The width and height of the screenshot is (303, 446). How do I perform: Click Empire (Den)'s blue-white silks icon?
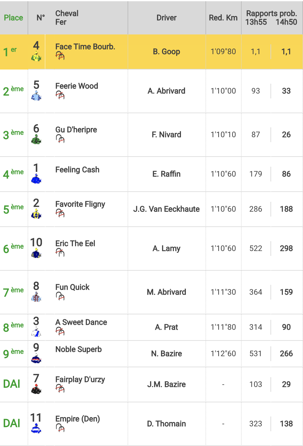click(x=36, y=429)
